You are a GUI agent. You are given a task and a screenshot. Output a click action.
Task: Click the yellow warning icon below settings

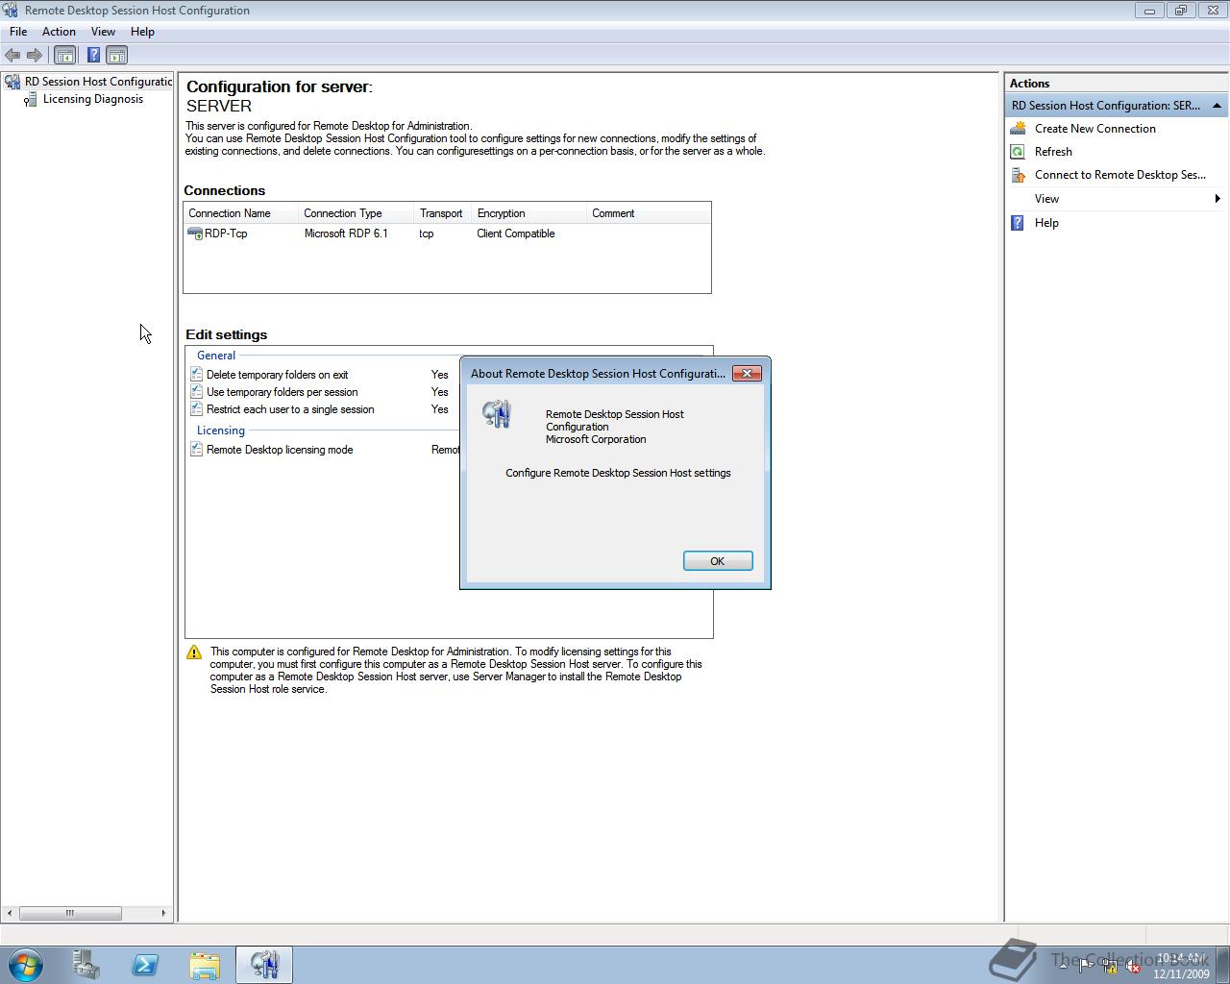pyautogui.click(x=194, y=652)
